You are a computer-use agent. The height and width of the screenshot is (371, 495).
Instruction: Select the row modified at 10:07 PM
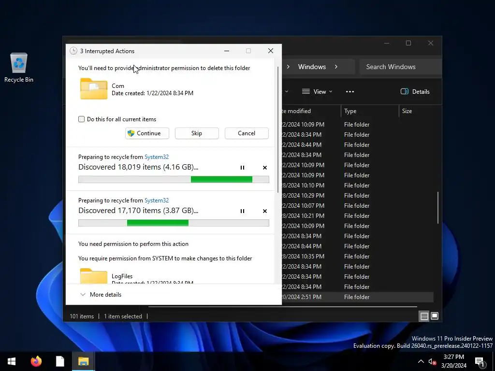pos(357,205)
